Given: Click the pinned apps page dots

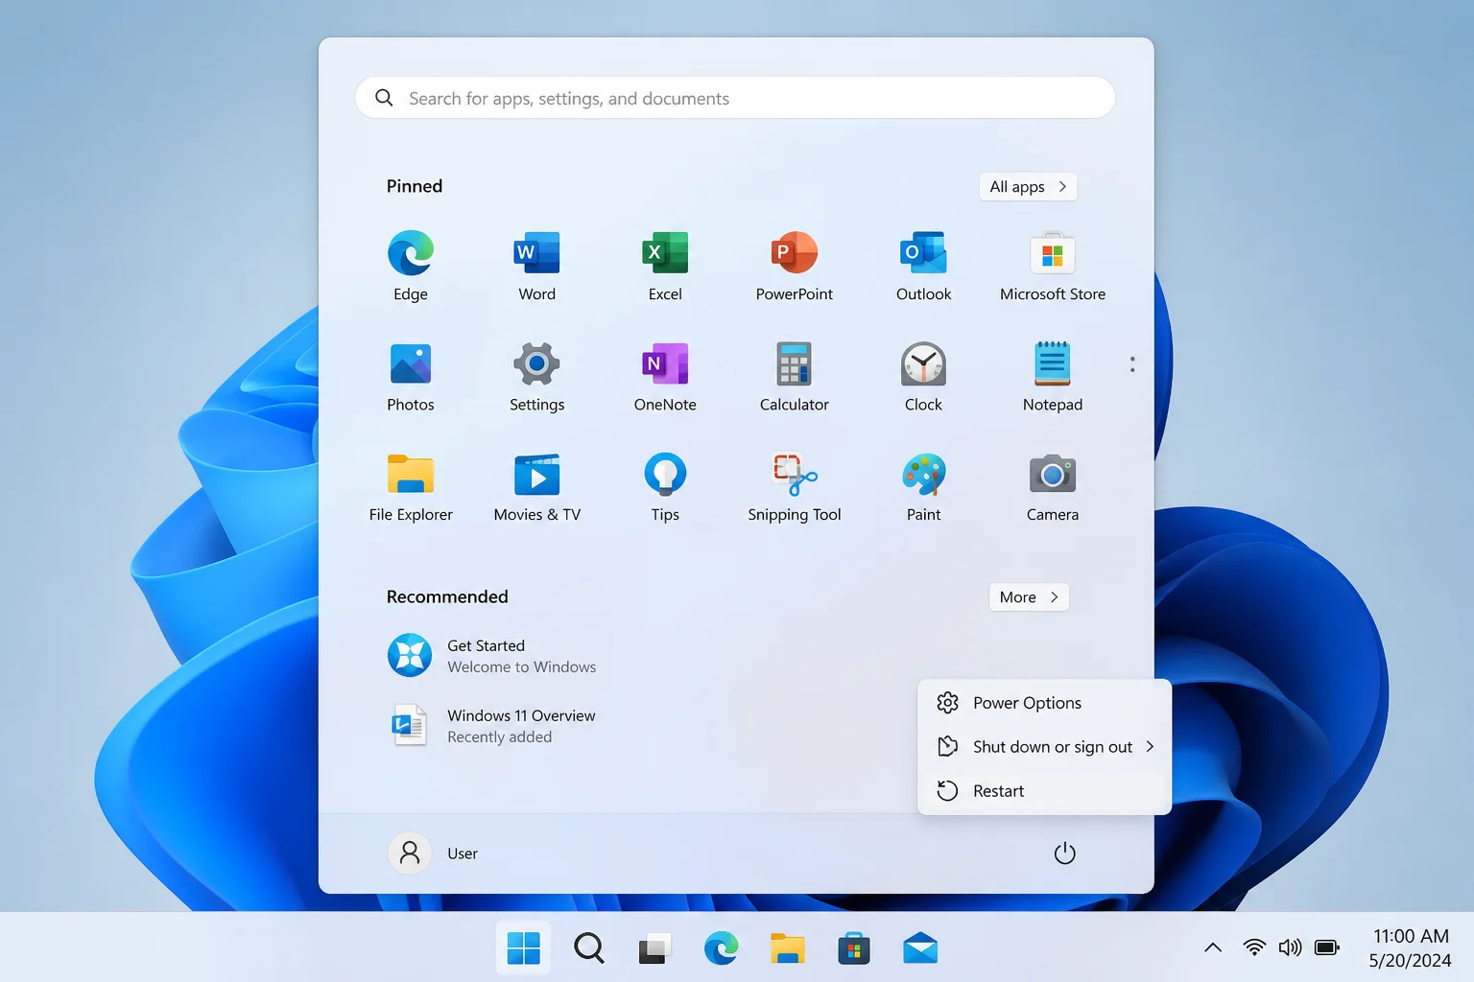Looking at the screenshot, I should coord(1132,364).
